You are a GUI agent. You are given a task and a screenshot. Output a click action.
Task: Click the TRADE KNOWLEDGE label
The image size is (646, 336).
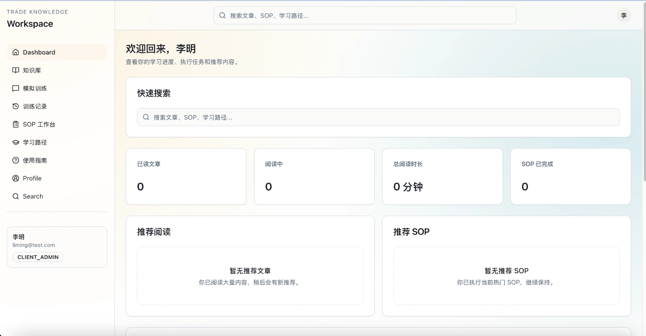pos(37,12)
